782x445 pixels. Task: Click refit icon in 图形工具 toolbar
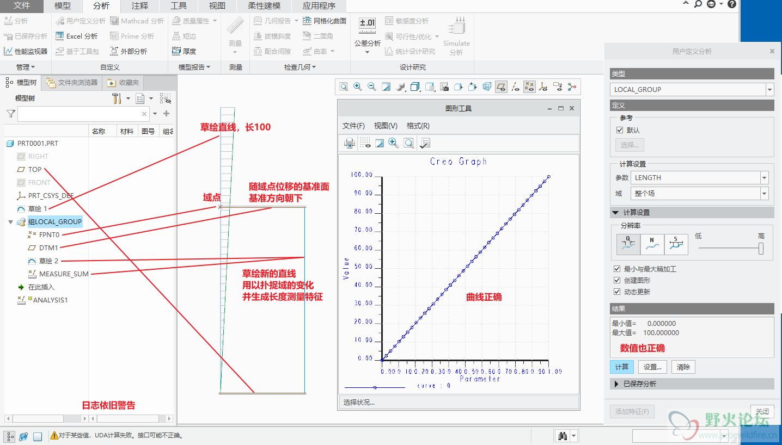(408, 143)
